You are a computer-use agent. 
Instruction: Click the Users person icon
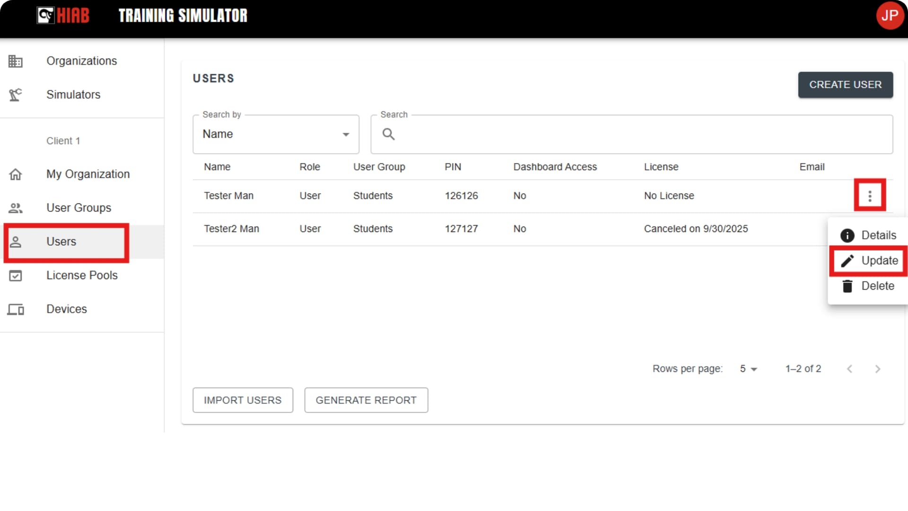point(16,242)
